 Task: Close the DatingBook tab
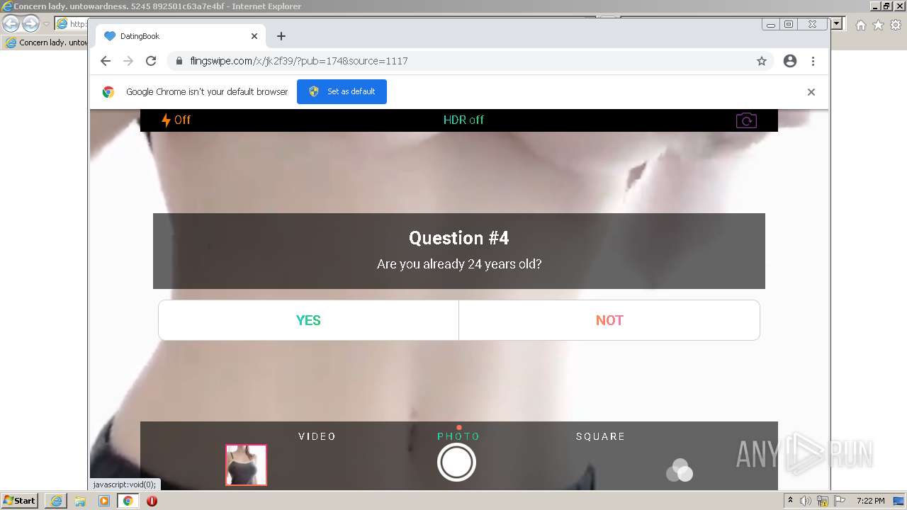(x=254, y=36)
